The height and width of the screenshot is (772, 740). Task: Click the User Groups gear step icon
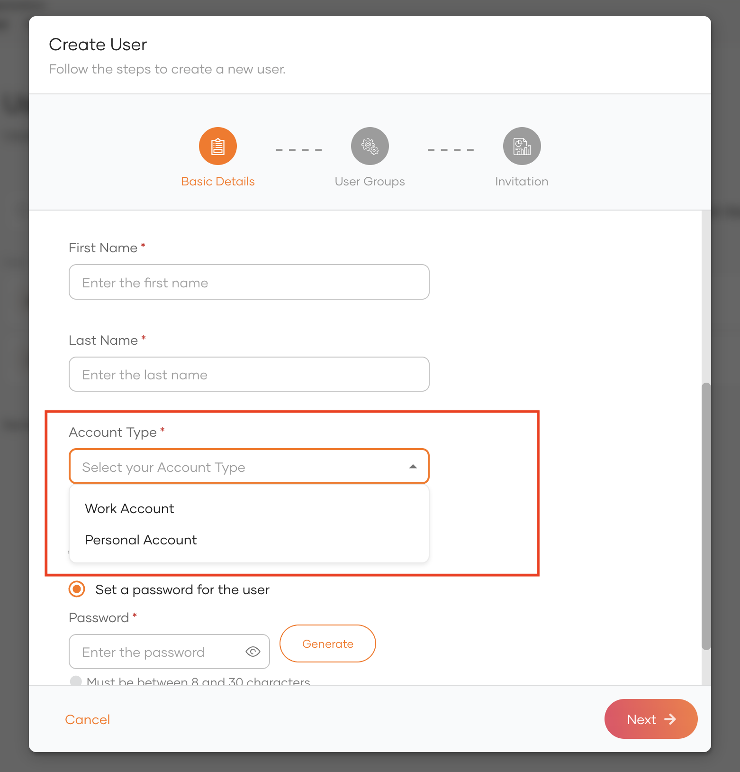click(370, 146)
